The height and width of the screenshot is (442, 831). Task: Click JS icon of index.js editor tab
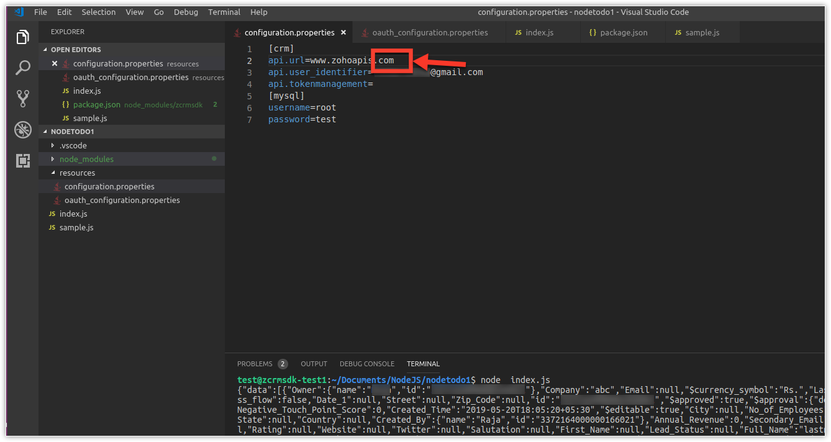[518, 32]
